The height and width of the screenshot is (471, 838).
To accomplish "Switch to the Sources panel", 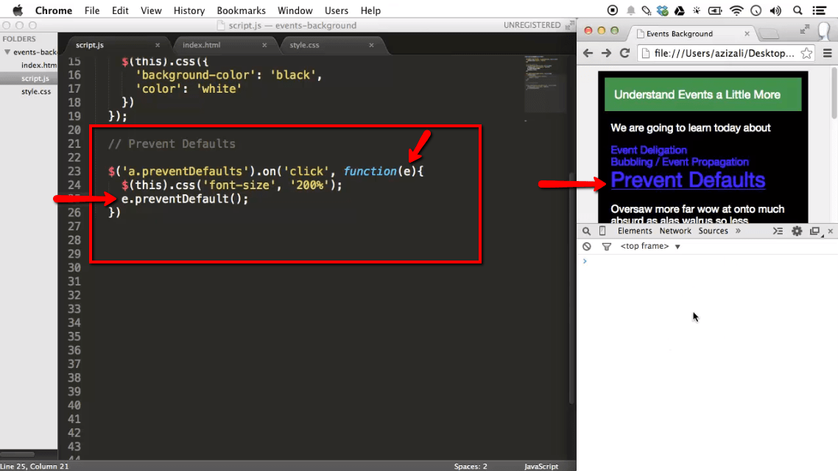I will click(x=713, y=230).
